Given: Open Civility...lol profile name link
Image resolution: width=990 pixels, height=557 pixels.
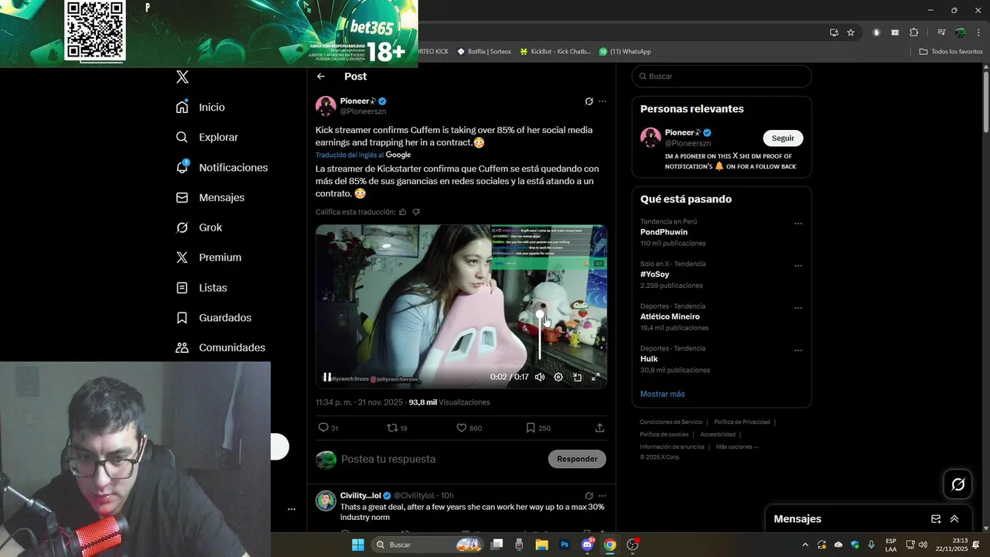Looking at the screenshot, I should (x=360, y=496).
